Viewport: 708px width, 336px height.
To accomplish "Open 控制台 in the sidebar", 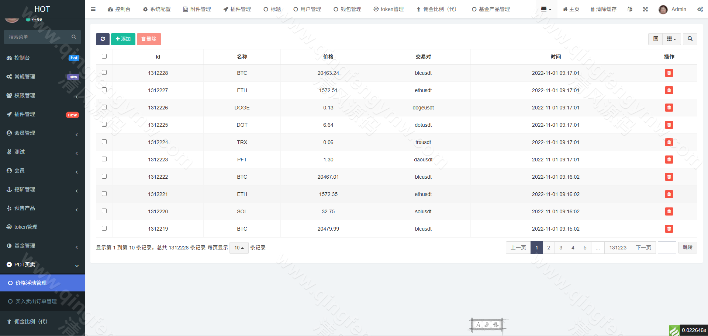I will (42, 58).
